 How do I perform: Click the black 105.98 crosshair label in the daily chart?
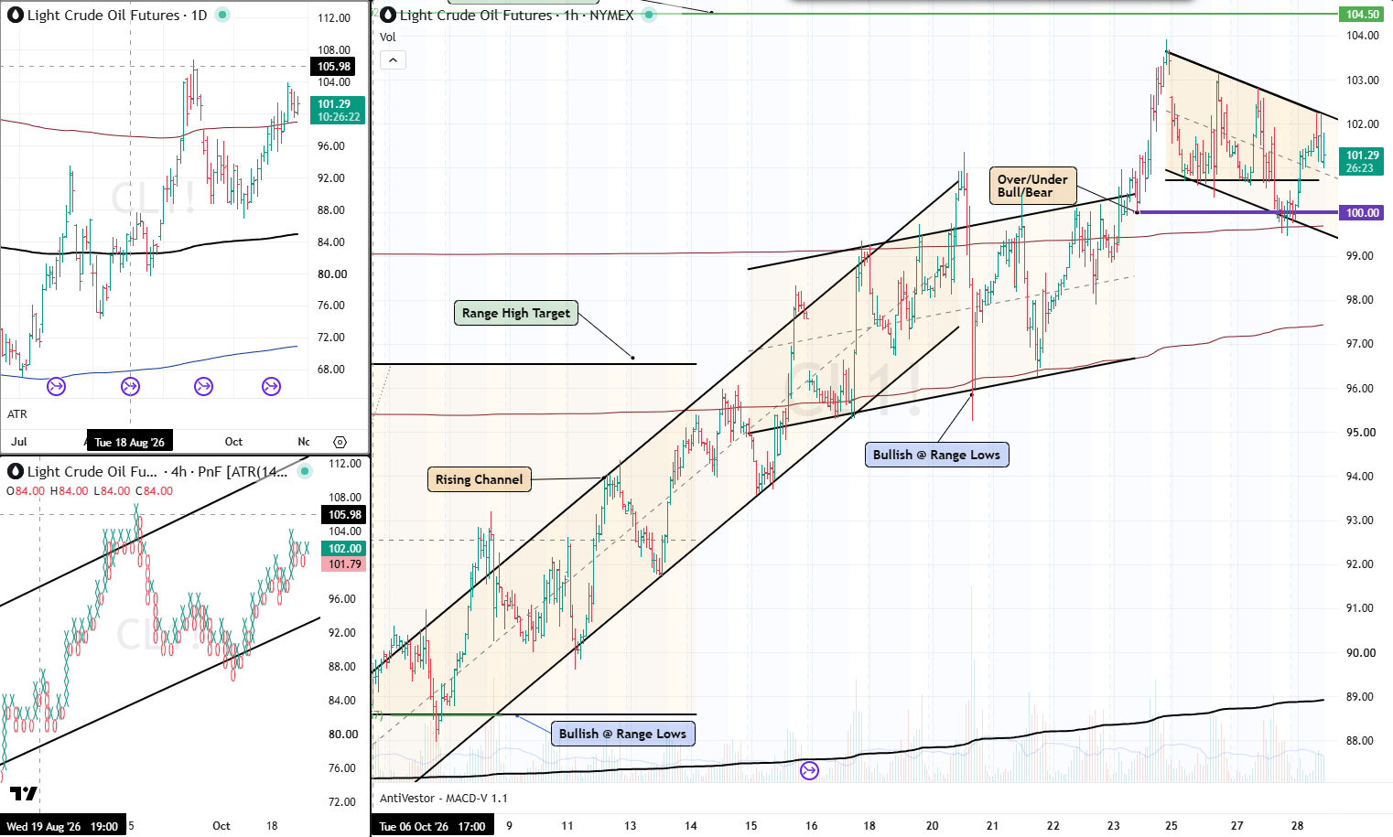pyautogui.click(x=334, y=67)
